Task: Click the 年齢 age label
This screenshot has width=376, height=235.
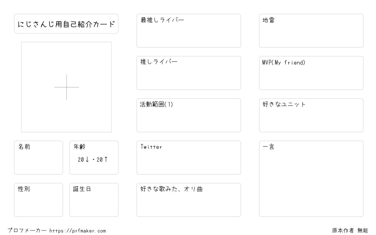Action: point(80,147)
